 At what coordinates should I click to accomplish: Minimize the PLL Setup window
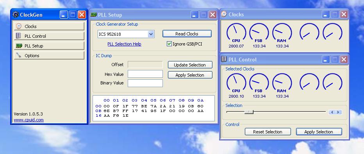(x=194, y=15)
